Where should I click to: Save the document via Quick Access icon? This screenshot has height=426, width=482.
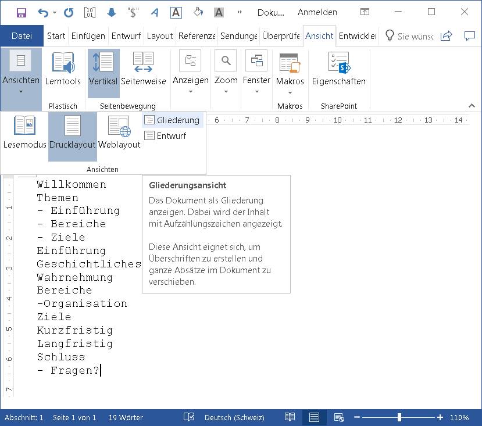coord(22,12)
